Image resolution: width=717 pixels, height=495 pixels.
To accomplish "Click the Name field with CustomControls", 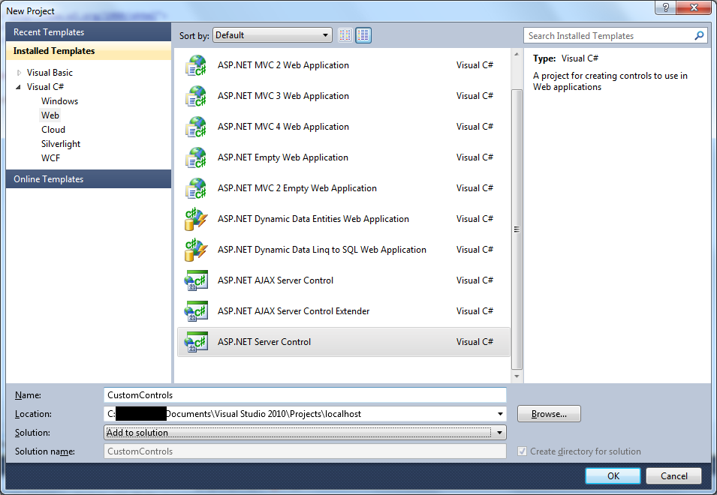I will click(305, 395).
